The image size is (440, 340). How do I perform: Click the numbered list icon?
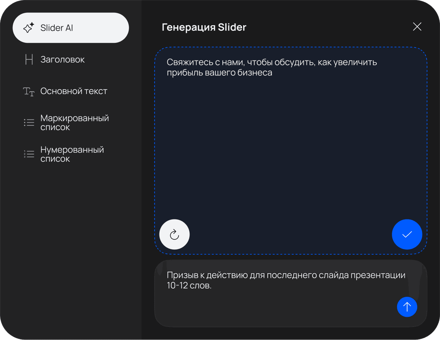click(29, 154)
